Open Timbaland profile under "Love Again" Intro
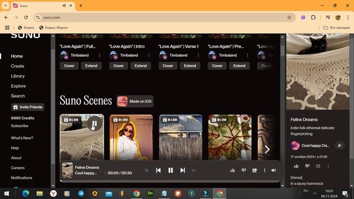354x199 pixels. click(x=129, y=55)
